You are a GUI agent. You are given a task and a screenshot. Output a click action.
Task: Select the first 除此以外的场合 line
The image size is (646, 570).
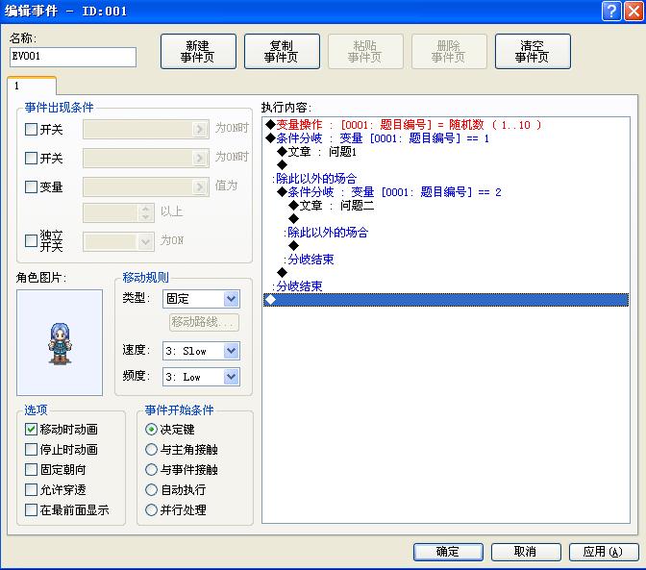click(x=314, y=179)
